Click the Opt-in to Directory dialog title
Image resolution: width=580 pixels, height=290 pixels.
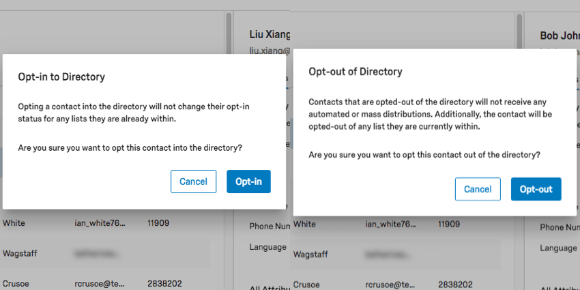pos(61,76)
